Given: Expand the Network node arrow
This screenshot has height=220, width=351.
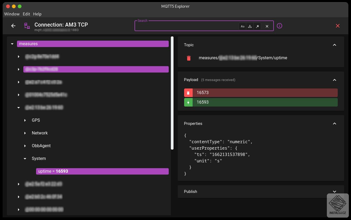Looking at the screenshot, I should click(x=25, y=133).
